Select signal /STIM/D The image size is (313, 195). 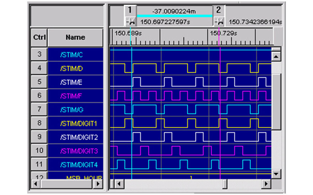76,68
